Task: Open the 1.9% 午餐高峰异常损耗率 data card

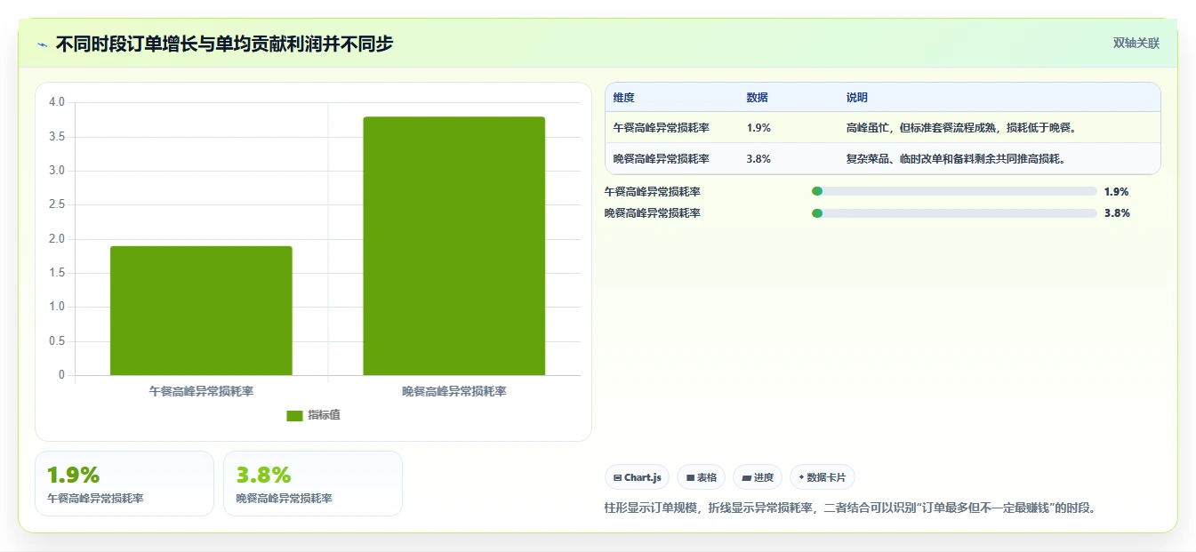Action: tap(124, 484)
